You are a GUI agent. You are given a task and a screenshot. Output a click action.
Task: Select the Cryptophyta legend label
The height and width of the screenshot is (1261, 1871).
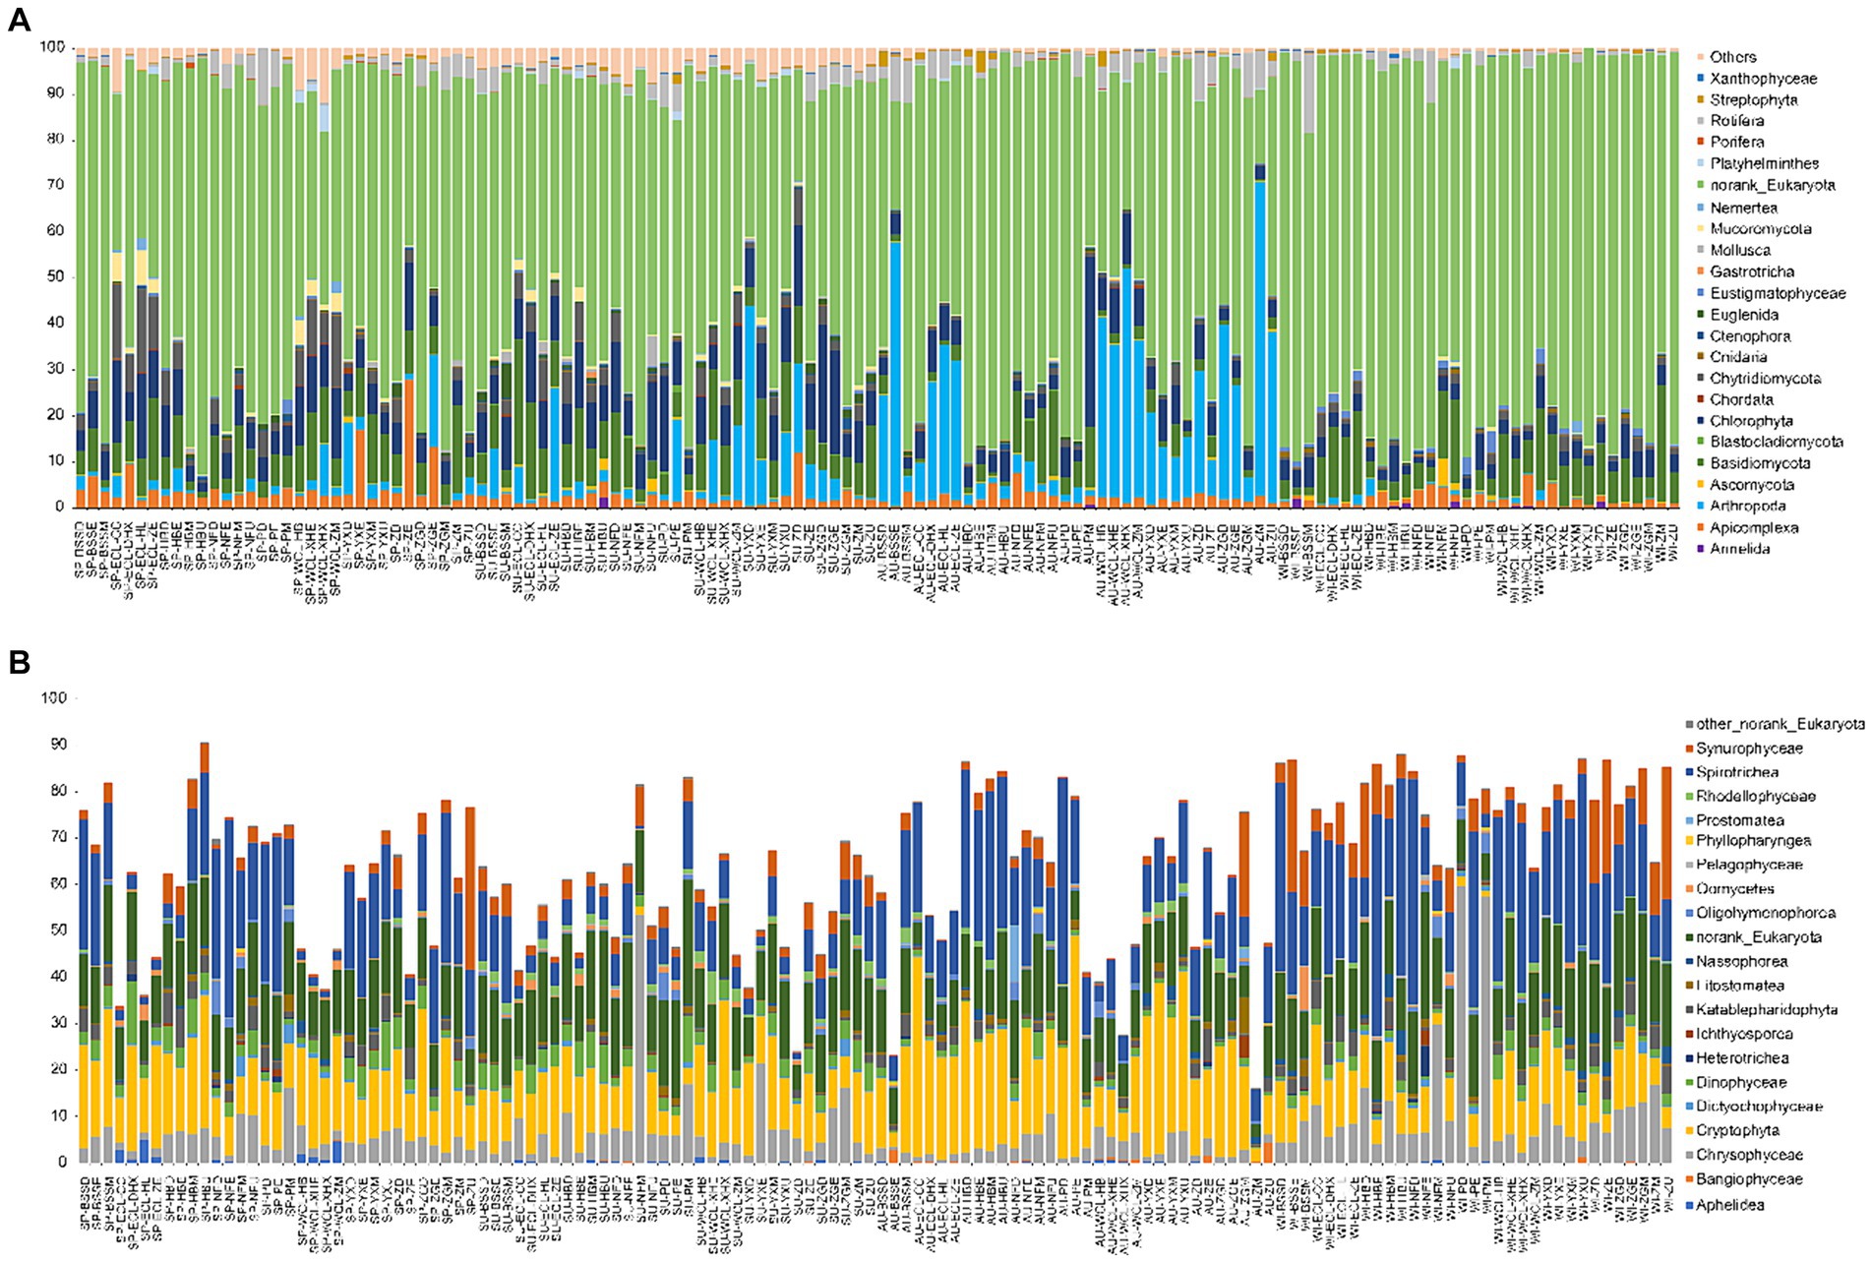point(1738,1131)
